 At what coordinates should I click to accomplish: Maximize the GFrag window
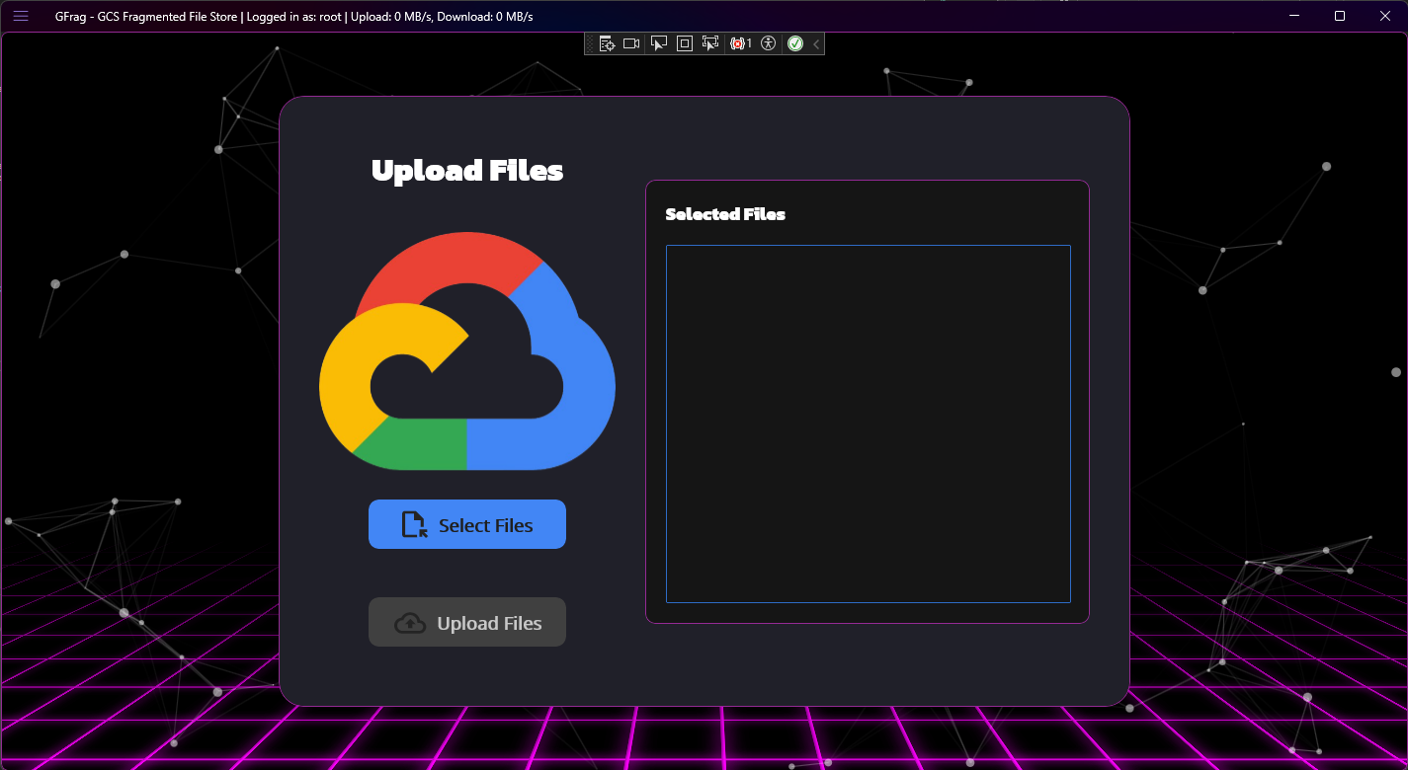pyautogui.click(x=1340, y=16)
